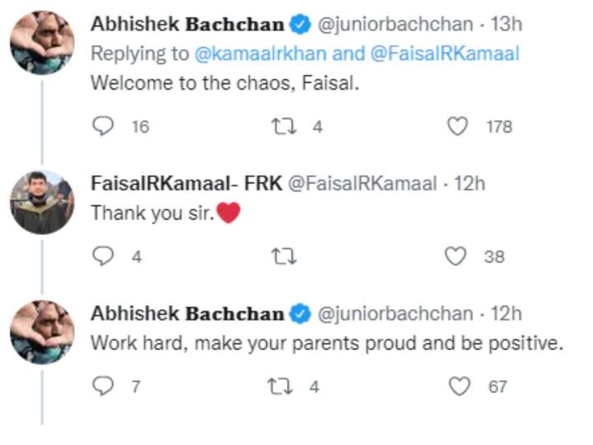Like the 'Work hard, make your parents proud' tweet
The width and height of the screenshot is (593, 445).
(457, 386)
